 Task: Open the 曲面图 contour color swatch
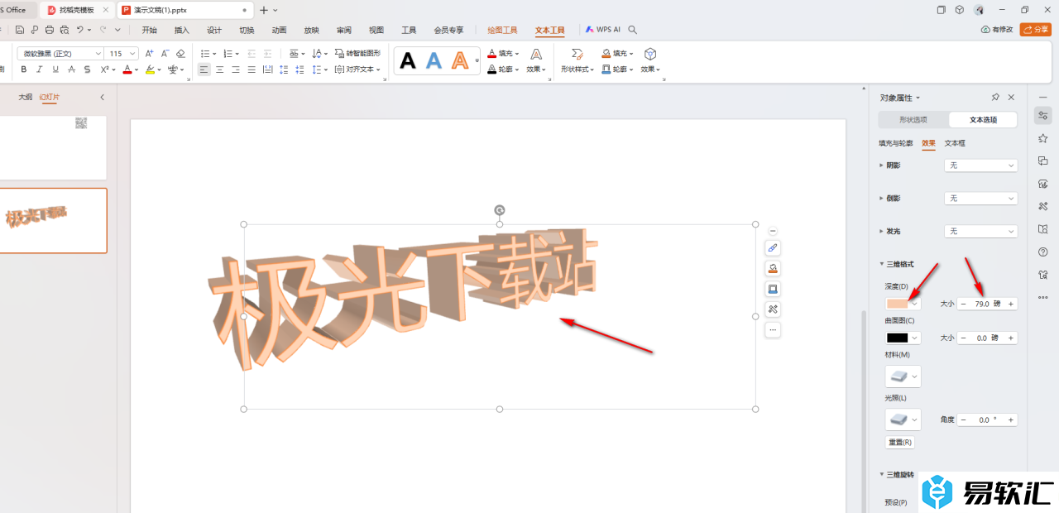tap(903, 338)
